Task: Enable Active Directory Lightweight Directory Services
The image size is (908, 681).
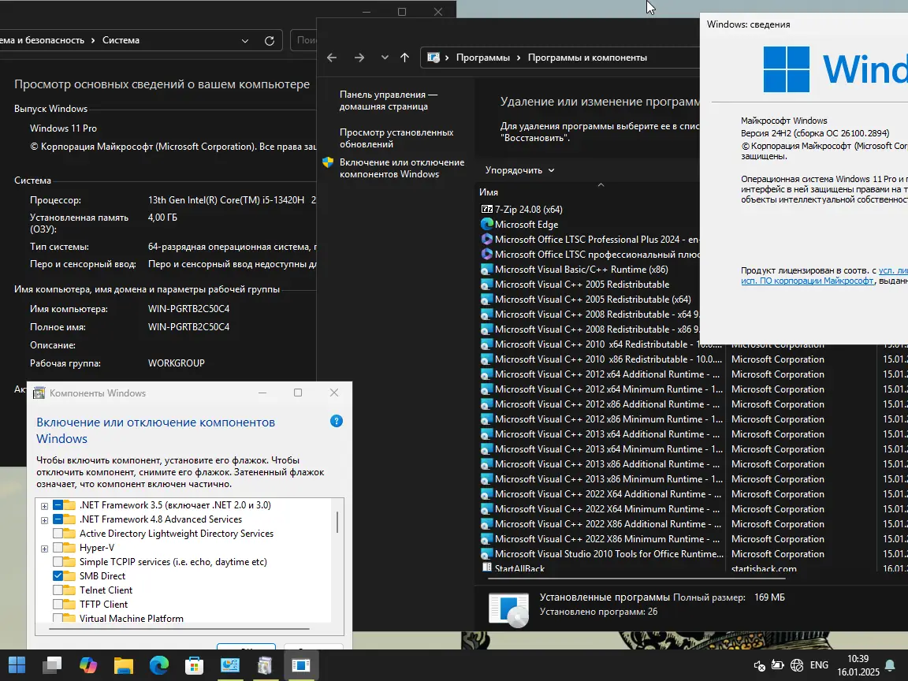Action: pyautogui.click(x=58, y=534)
